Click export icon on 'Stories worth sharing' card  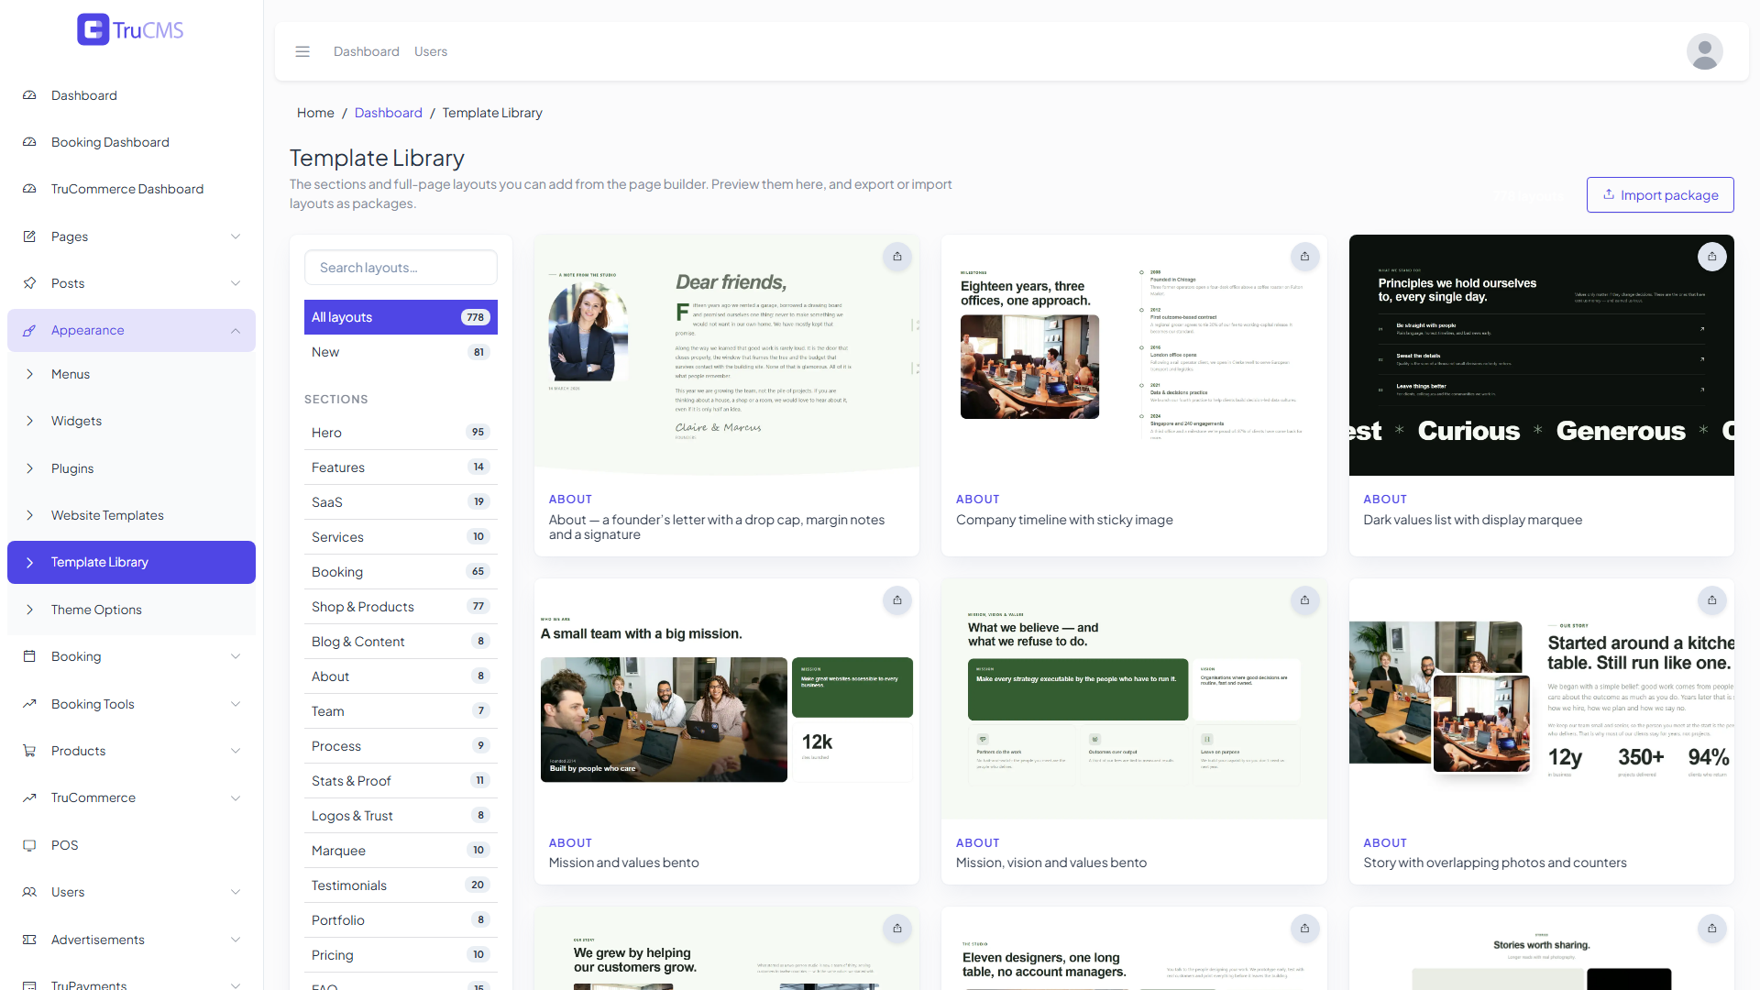[x=1711, y=929]
